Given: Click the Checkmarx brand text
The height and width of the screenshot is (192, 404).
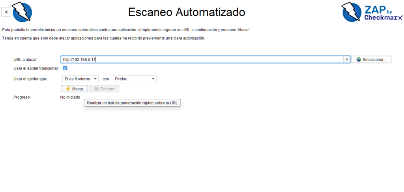Looking at the screenshot, I should click(383, 18).
